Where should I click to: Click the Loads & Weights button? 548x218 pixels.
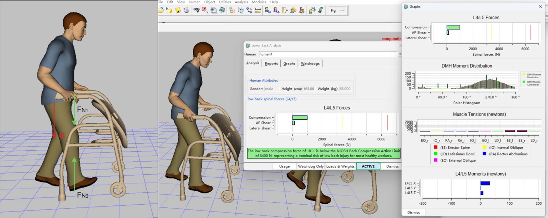point(340,166)
